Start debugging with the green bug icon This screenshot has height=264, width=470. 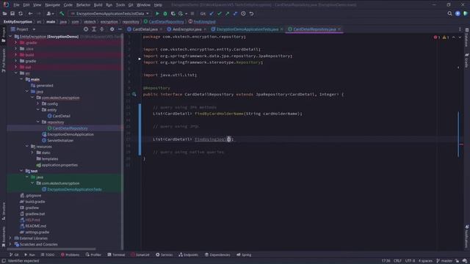pos(165,13)
